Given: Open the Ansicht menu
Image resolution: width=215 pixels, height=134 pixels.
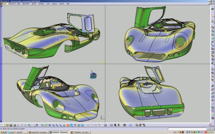Looking at the screenshot, I should (34, 4).
